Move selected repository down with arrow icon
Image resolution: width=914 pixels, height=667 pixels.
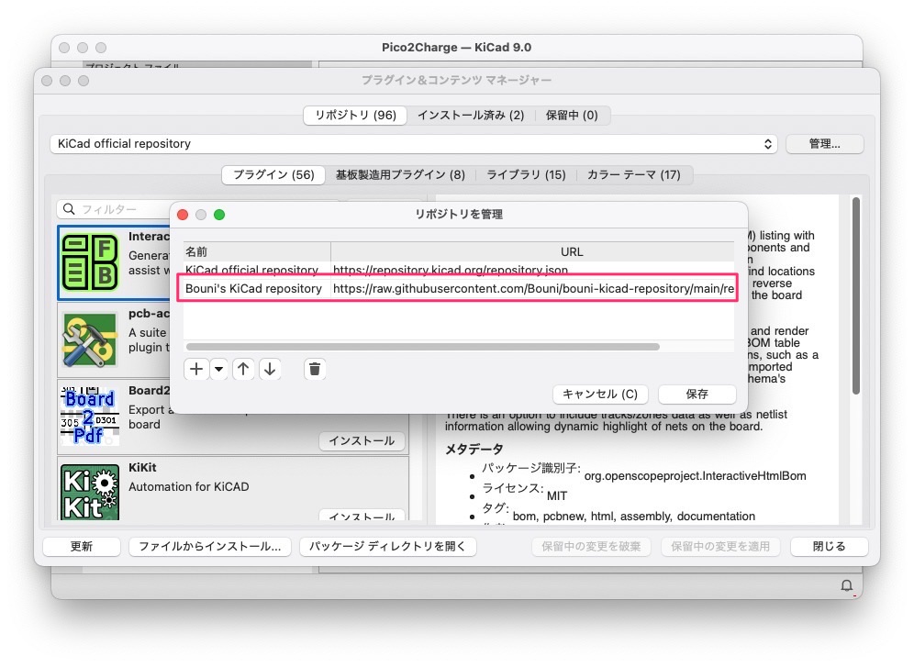coord(268,369)
